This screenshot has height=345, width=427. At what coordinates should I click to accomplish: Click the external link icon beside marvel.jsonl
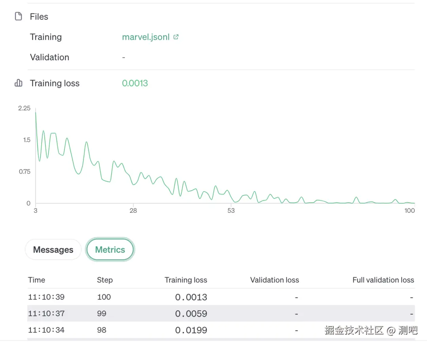(x=176, y=37)
